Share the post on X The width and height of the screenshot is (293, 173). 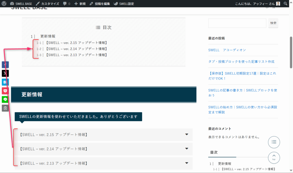5,73
